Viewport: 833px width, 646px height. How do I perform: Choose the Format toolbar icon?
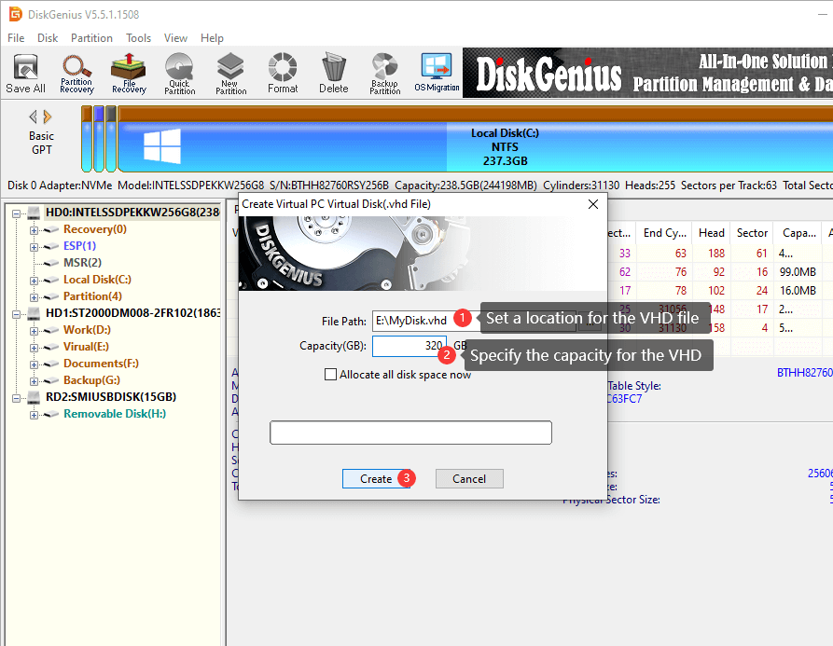coord(283,74)
